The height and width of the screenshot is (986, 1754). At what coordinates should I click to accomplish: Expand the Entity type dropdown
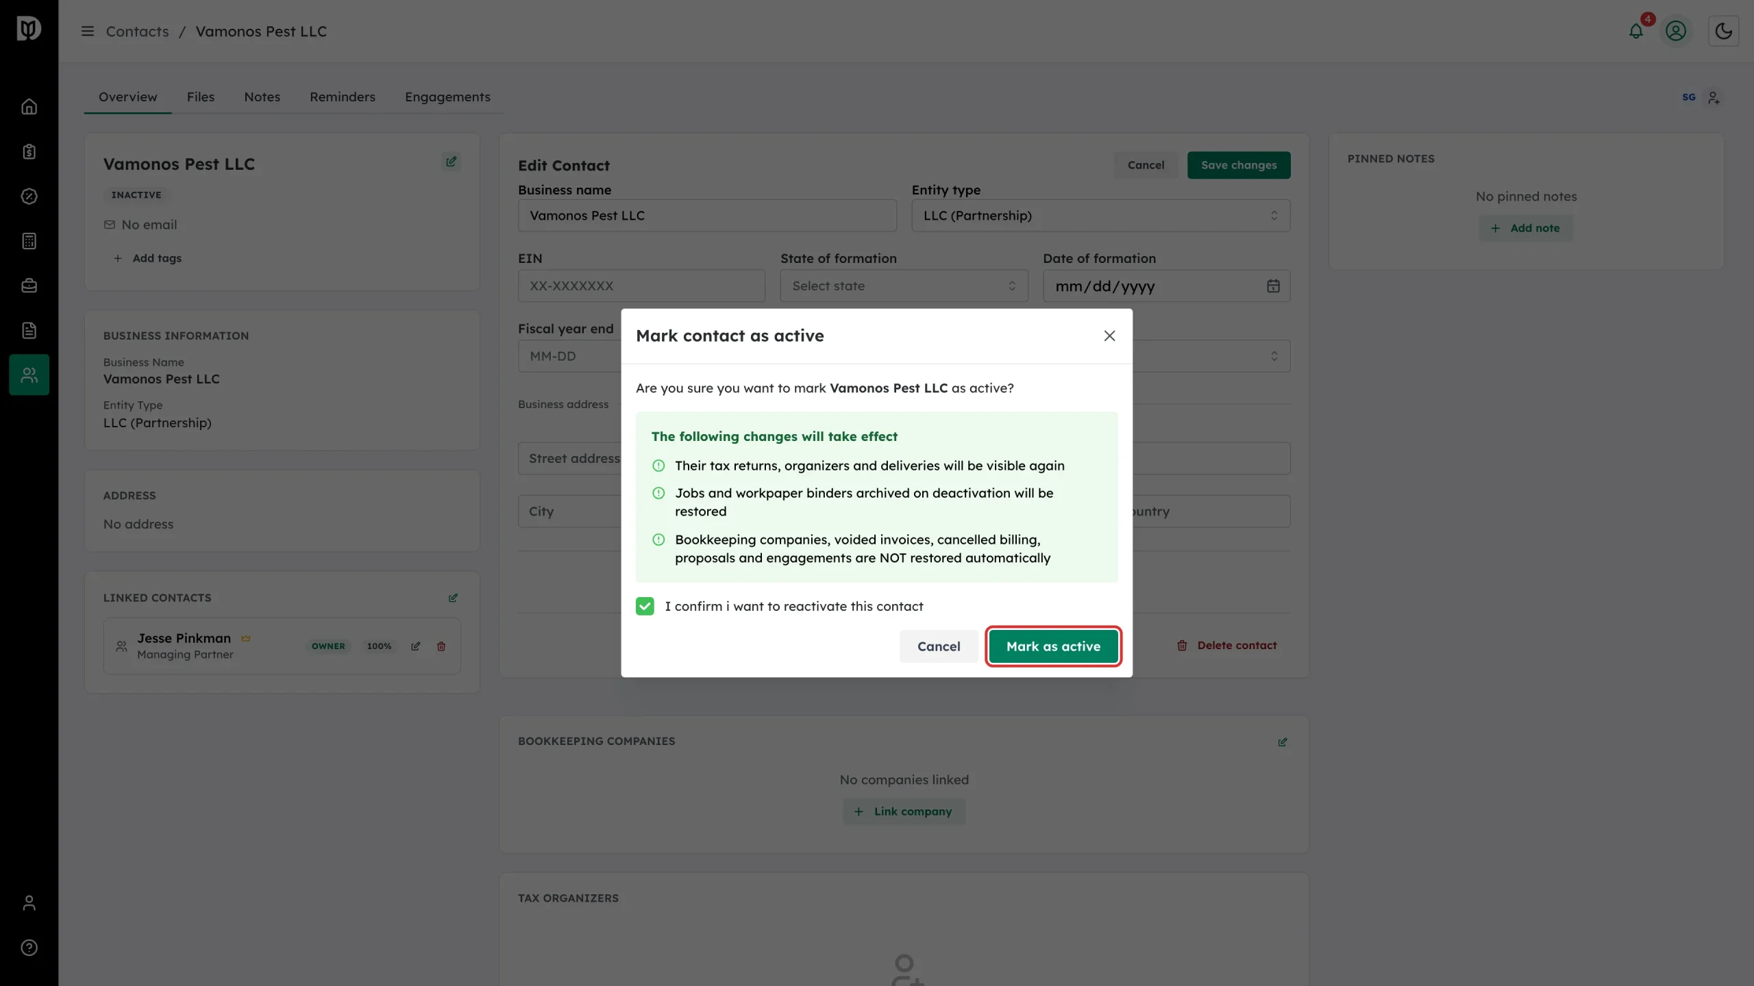point(1100,216)
